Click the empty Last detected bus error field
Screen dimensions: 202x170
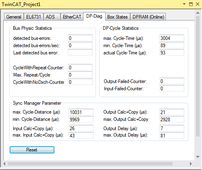[80, 52]
